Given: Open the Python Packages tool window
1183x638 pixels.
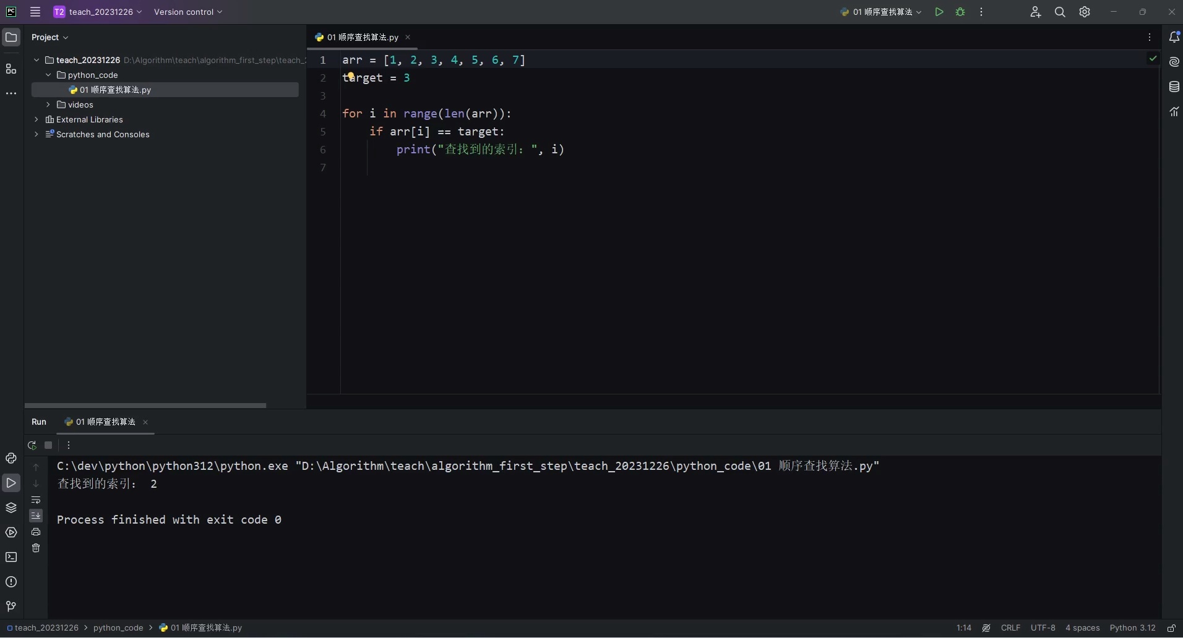Looking at the screenshot, I should pyautogui.click(x=11, y=508).
